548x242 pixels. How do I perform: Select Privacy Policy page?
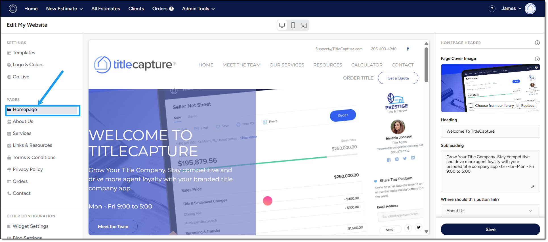[x=28, y=170]
